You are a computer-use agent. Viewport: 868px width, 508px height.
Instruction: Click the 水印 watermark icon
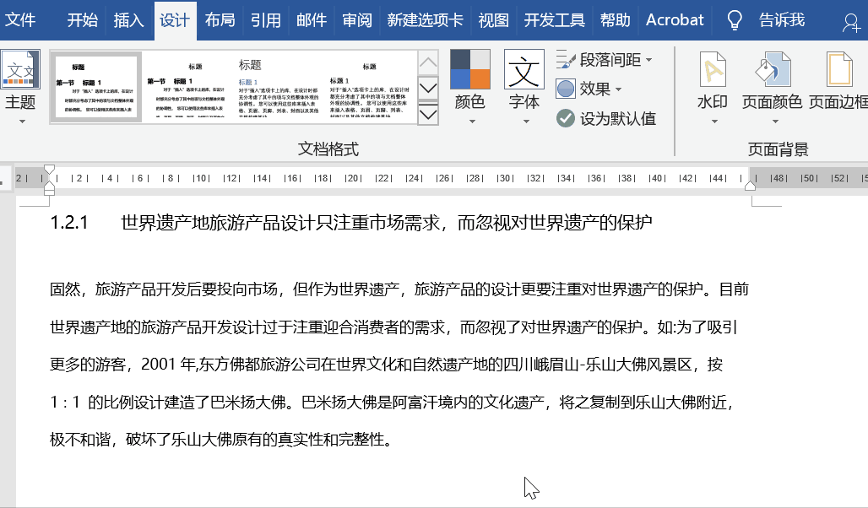(713, 71)
